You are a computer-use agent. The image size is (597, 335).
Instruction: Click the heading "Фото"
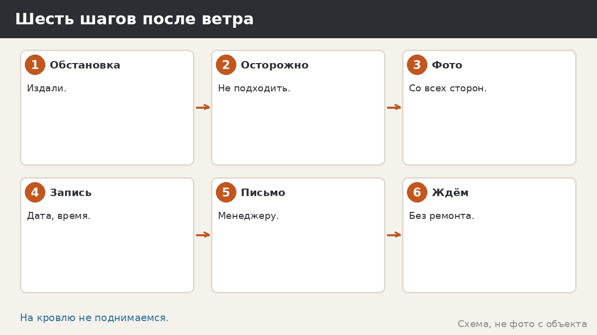pos(447,65)
